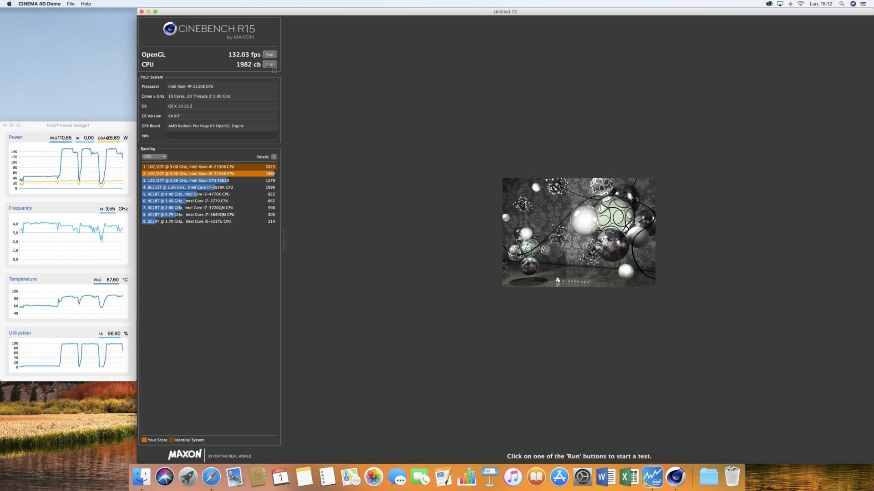874x491 pixels.
Task: Launch Safari from the Dock
Action: [x=211, y=477]
